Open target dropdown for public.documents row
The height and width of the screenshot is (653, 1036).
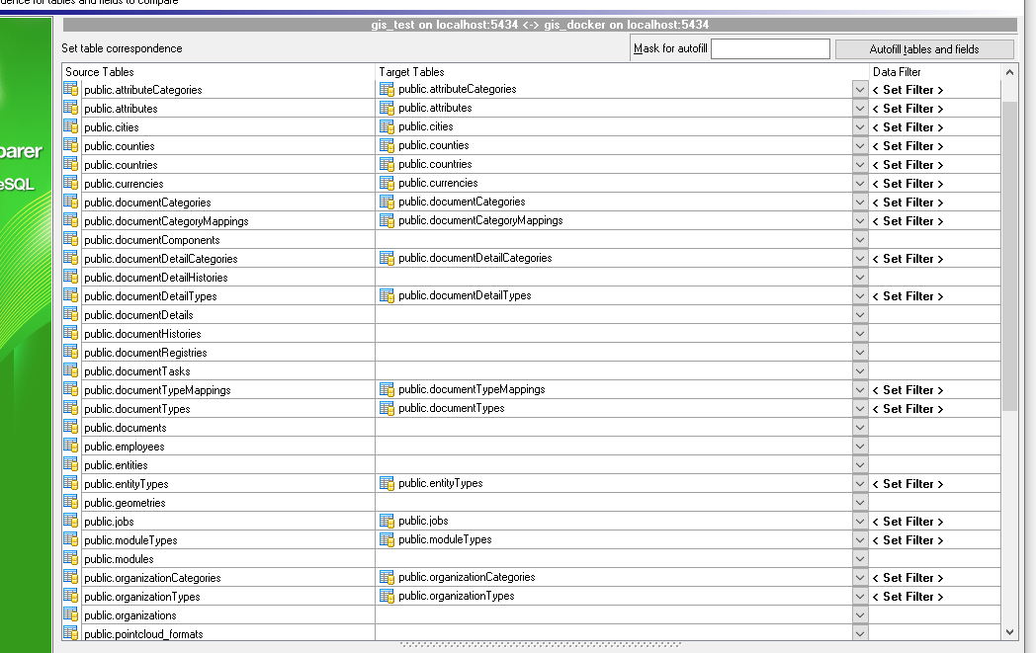[x=859, y=427]
